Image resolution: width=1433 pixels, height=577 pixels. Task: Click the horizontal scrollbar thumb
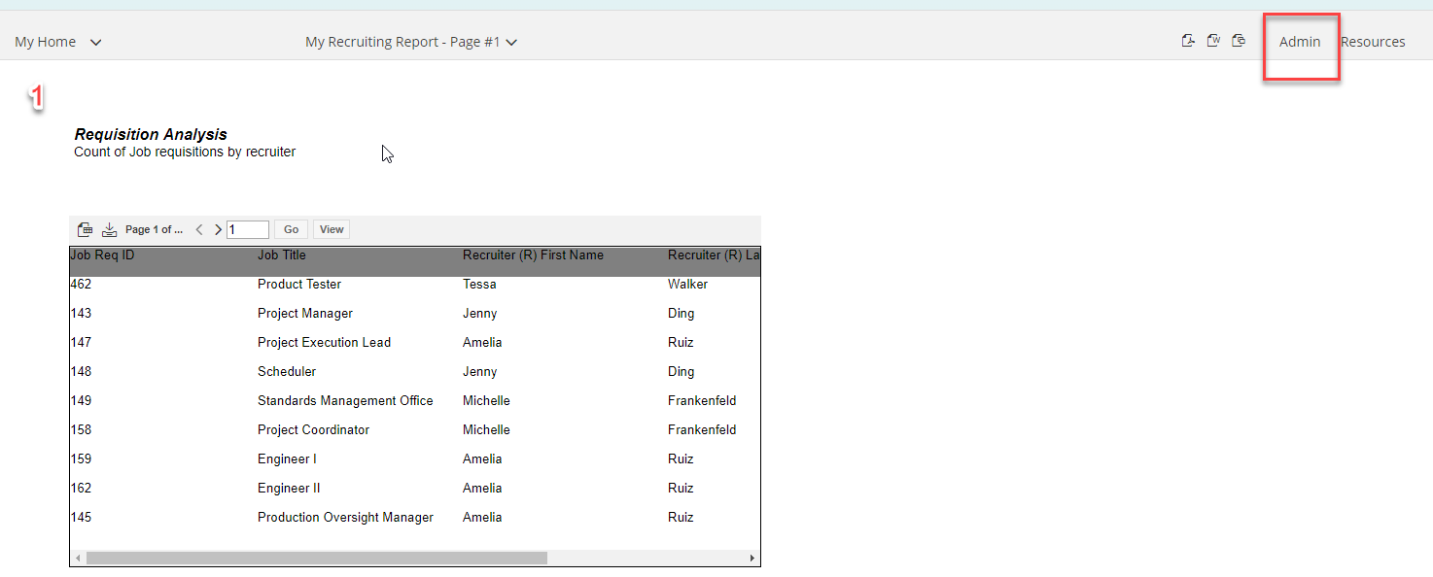point(317,559)
